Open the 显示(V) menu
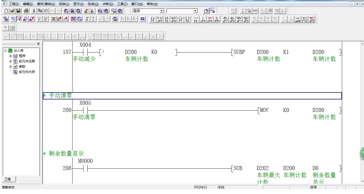Viewport: 364px width, 194px height. coord(78,4)
